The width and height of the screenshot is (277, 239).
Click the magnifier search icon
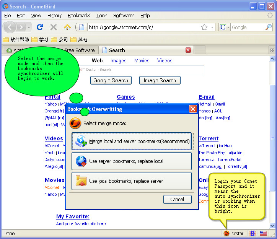[269, 27]
